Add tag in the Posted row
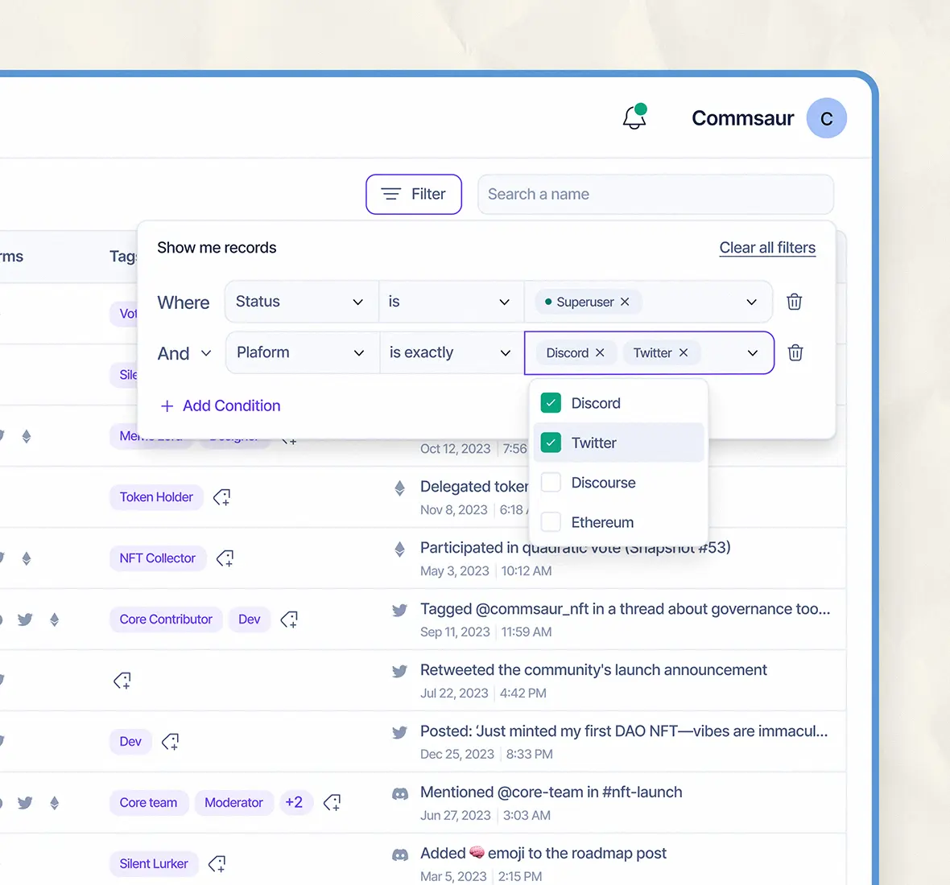950x885 pixels. click(170, 742)
